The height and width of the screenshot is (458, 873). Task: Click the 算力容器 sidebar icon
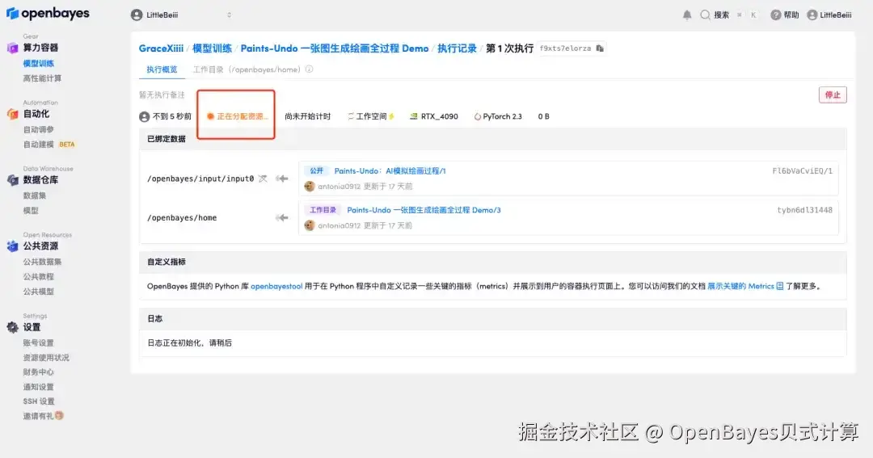click(12, 48)
